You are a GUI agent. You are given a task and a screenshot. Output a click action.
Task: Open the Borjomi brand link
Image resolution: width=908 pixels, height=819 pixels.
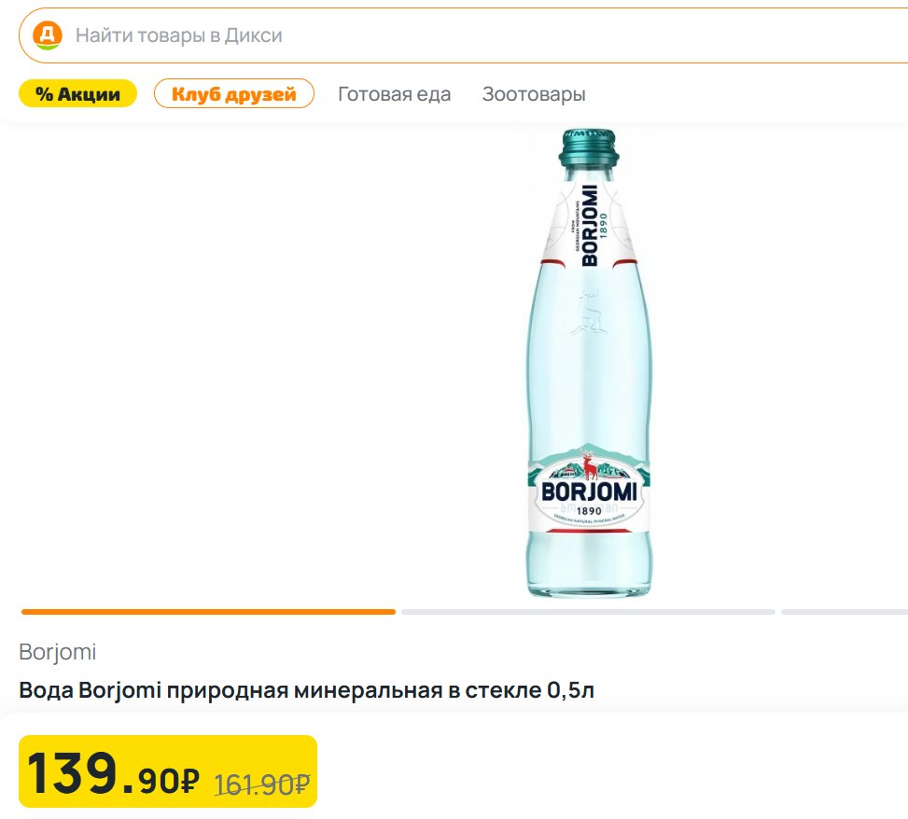(x=57, y=652)
